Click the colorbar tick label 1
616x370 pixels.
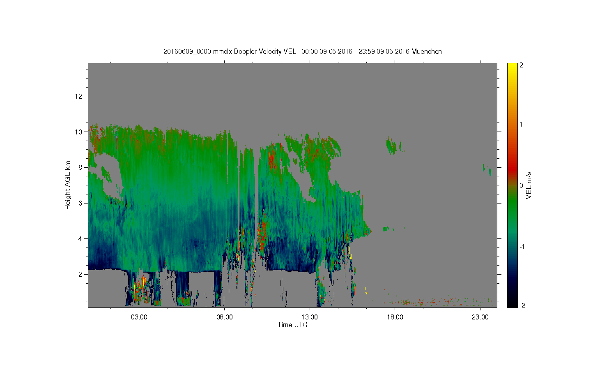point(521,124)
